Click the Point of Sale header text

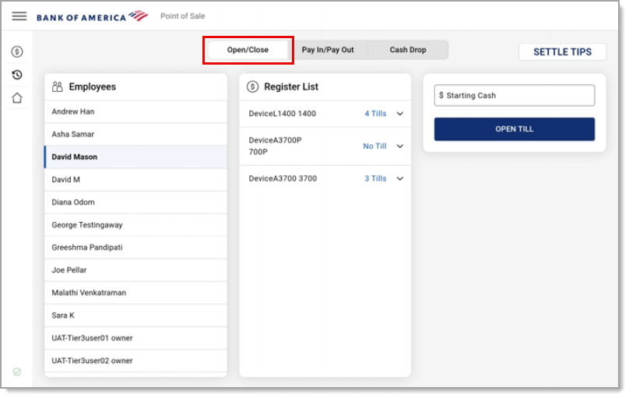point(182,16)
